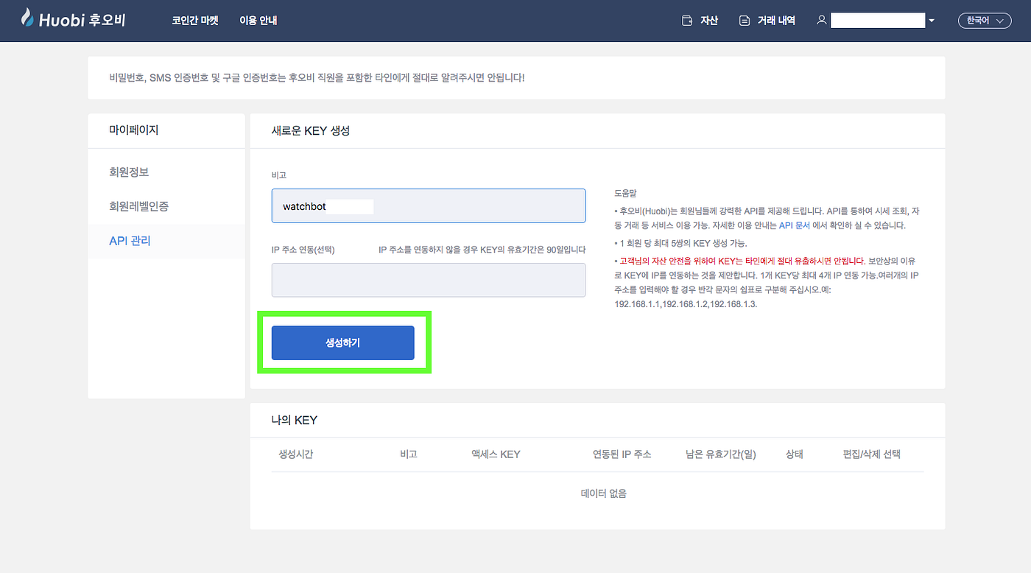Click the 비고 header in key table
The height and width of the screenshot is (573, 1031).
pos(409,454)
